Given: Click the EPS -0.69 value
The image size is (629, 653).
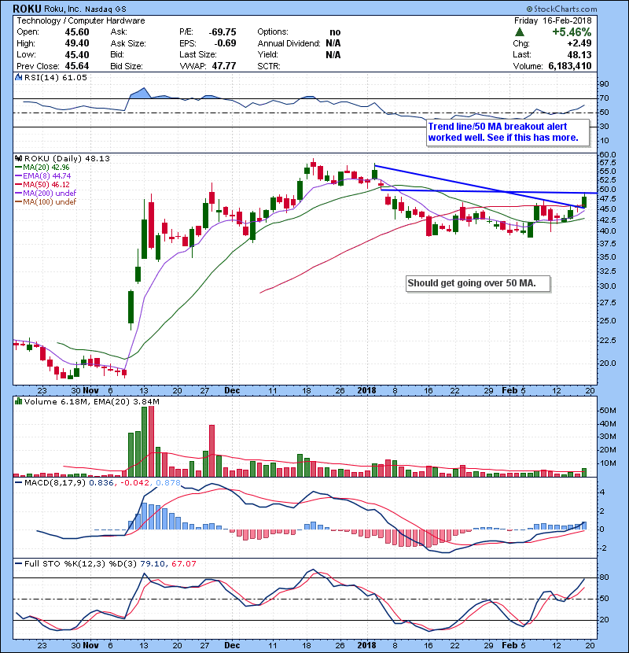Looking at the screenshot, I should click(225, 43).
